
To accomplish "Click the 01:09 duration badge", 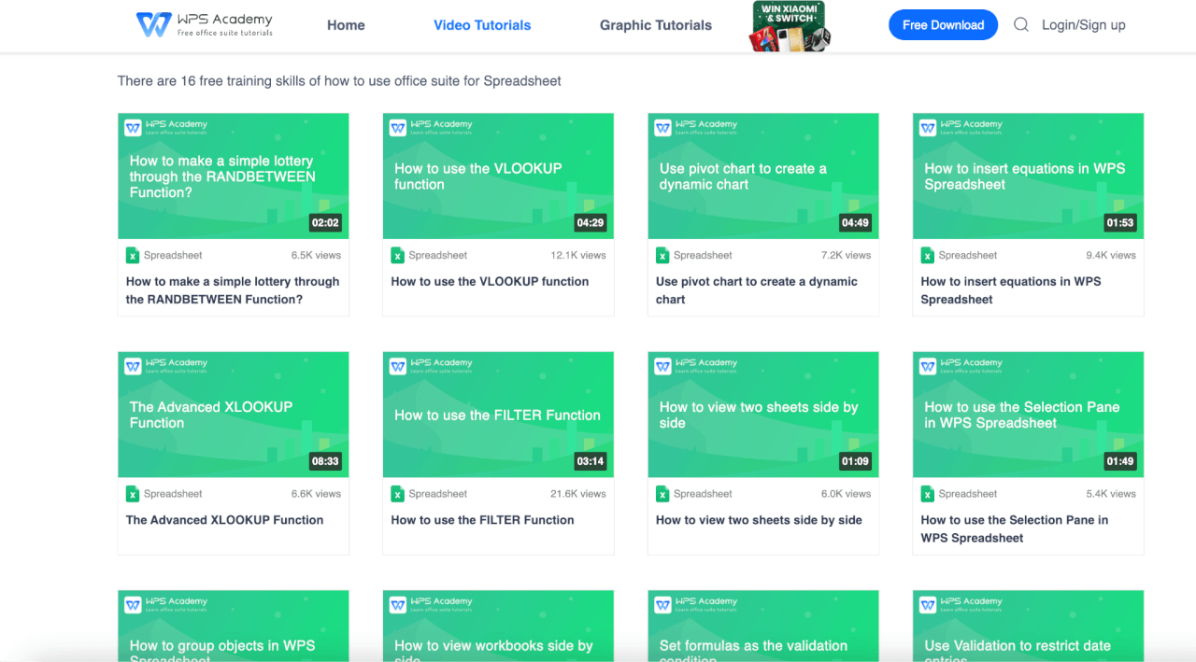I will pos(855,461).
